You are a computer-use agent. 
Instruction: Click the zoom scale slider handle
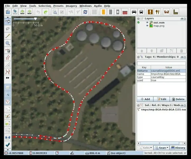click(35, 19)
